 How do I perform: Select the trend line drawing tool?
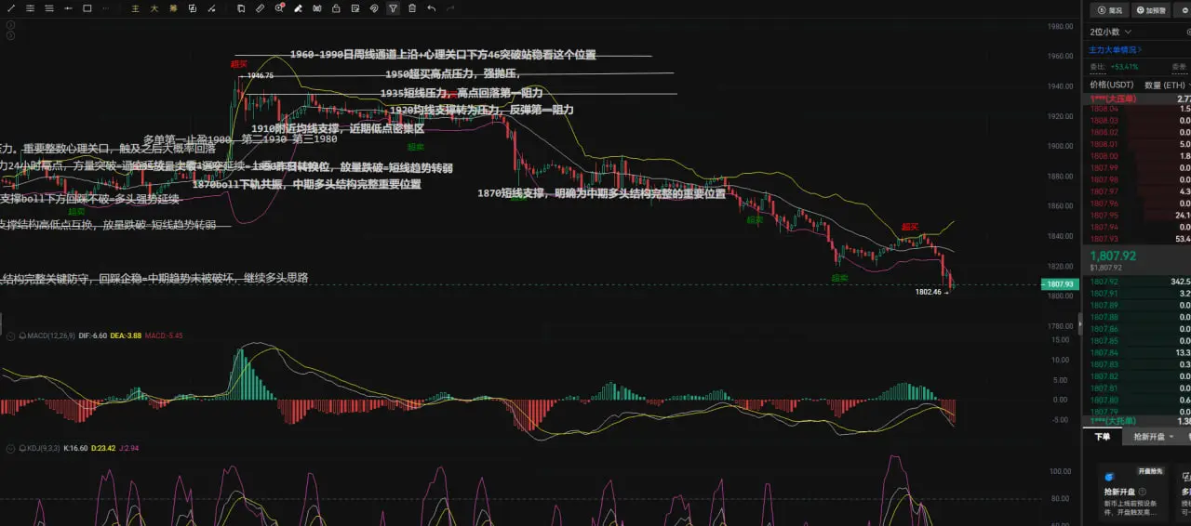point(11,8)
